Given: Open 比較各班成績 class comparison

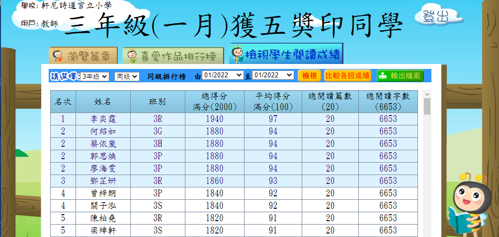Looking at the screenshot, I should point(347,76).
